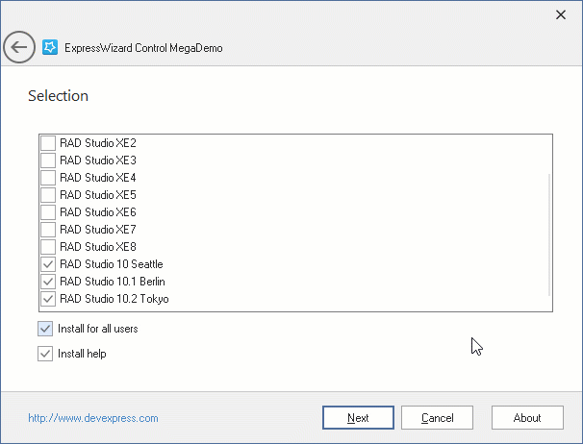Screen dimensions: 583x444
Task: Click the Selection page heading
Action: (59, 96)
